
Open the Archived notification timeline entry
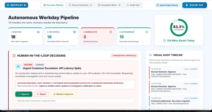174,101
